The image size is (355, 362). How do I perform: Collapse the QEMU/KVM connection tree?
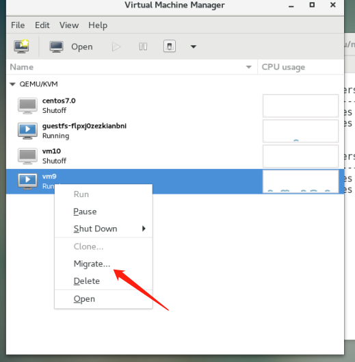[x=13, y=84]
